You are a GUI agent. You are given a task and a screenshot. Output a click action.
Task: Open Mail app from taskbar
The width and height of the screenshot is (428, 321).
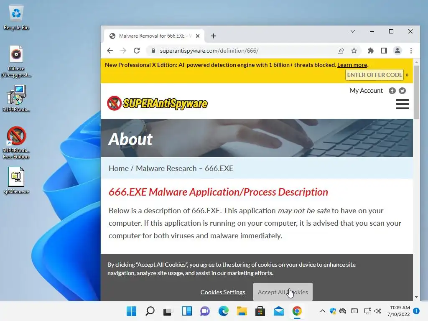279,311
